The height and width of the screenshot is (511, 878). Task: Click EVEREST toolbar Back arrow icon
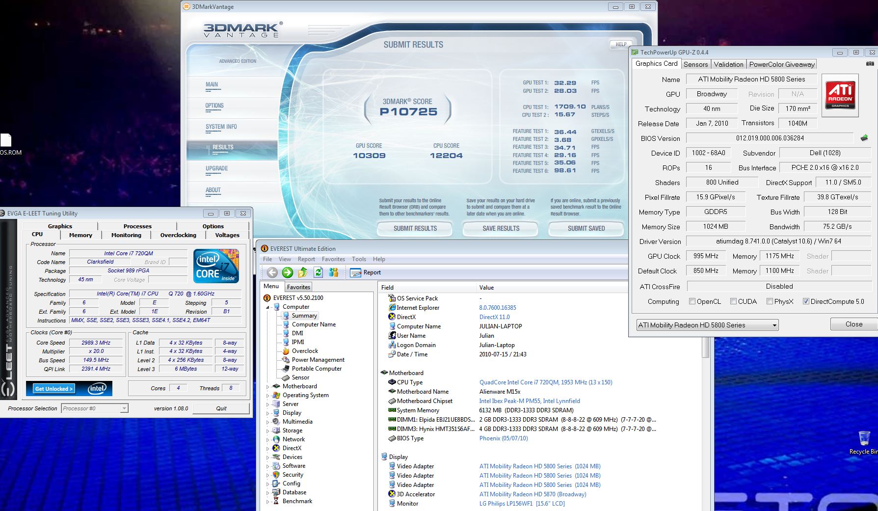(272, 272)
